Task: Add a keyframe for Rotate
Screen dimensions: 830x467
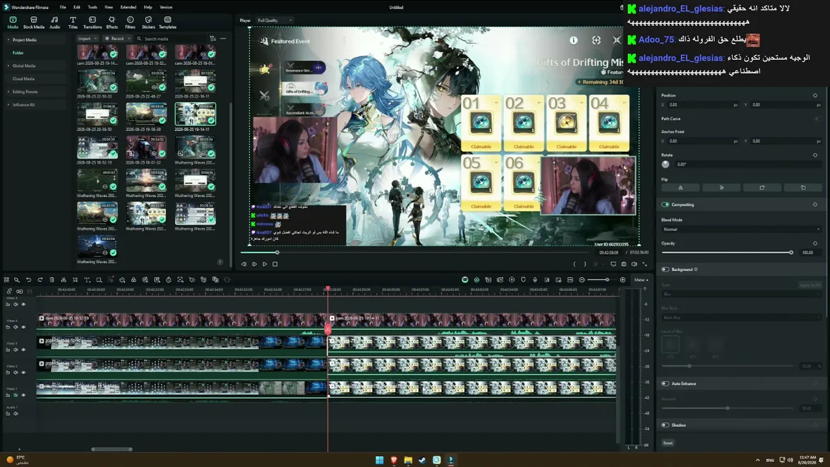Action: tap(815, 155)
